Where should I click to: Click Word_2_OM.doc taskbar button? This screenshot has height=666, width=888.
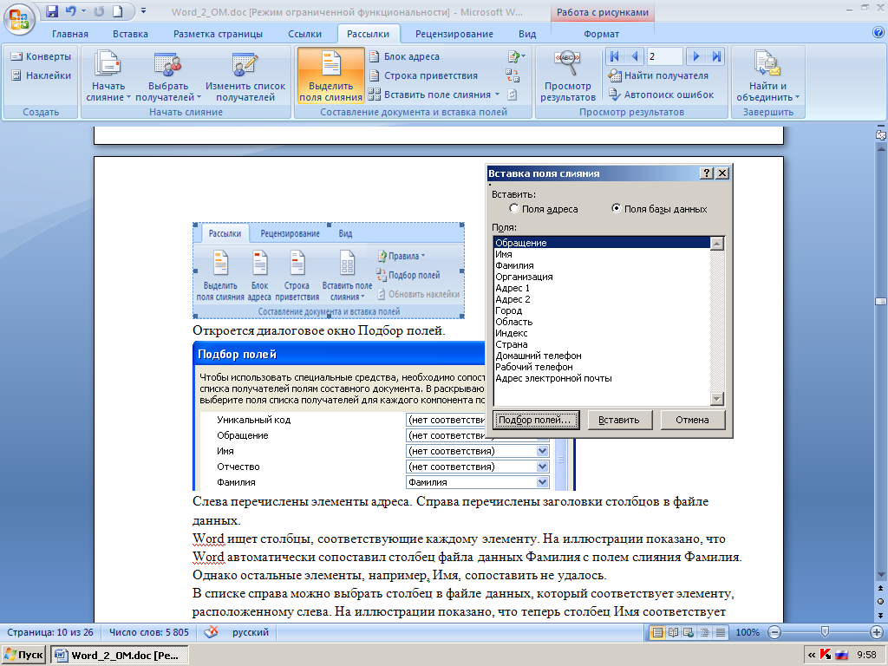119,655
